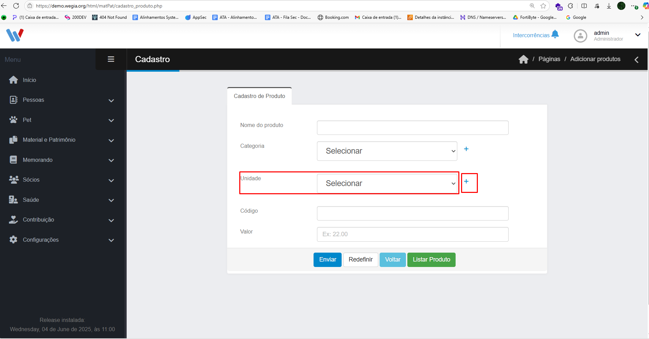Click the Páginas breadcrumb link
Viewport: 649px width, 339px height.
pyautogui.click(x=549, y=59)
